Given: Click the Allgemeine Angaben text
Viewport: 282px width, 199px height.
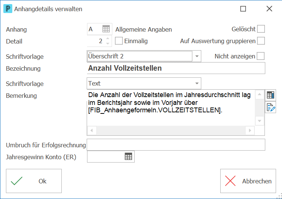Looking at the screenshot, I should (144, 29).
